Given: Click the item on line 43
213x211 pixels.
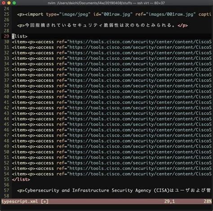Looking at the screenshot, I should click(x=111, y=113).
